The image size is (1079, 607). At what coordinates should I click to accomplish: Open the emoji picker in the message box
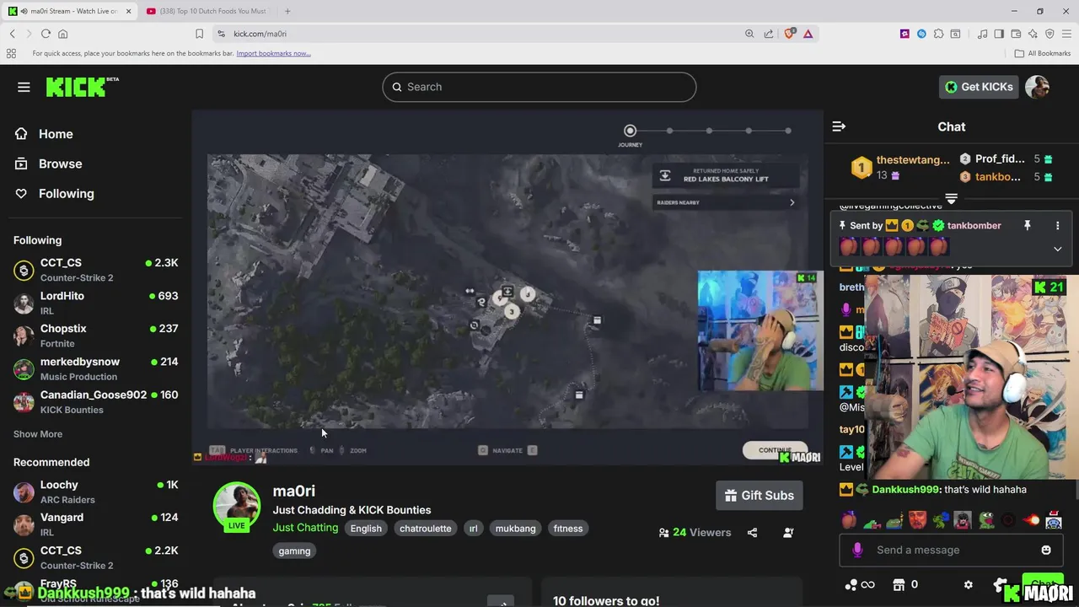1046,550
